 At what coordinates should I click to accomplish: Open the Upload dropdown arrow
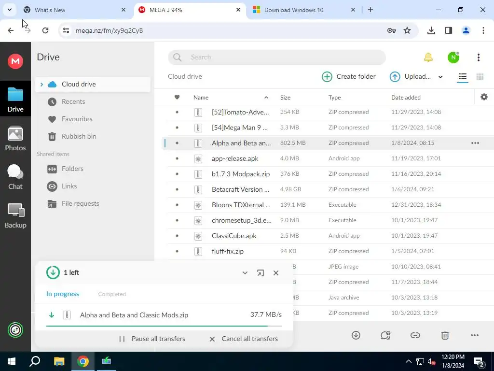click(x=440, y=77)
